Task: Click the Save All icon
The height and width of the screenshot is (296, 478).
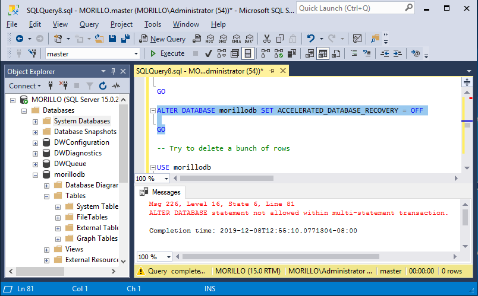Action: coord(125,39)
